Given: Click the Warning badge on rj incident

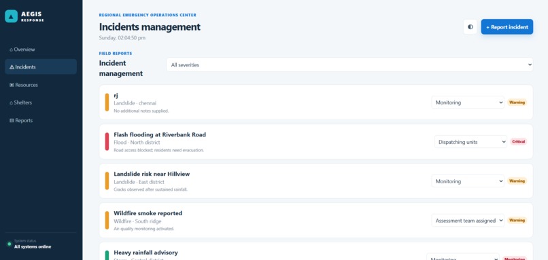Looking at the screenshot, I should [x=517, y=103].
